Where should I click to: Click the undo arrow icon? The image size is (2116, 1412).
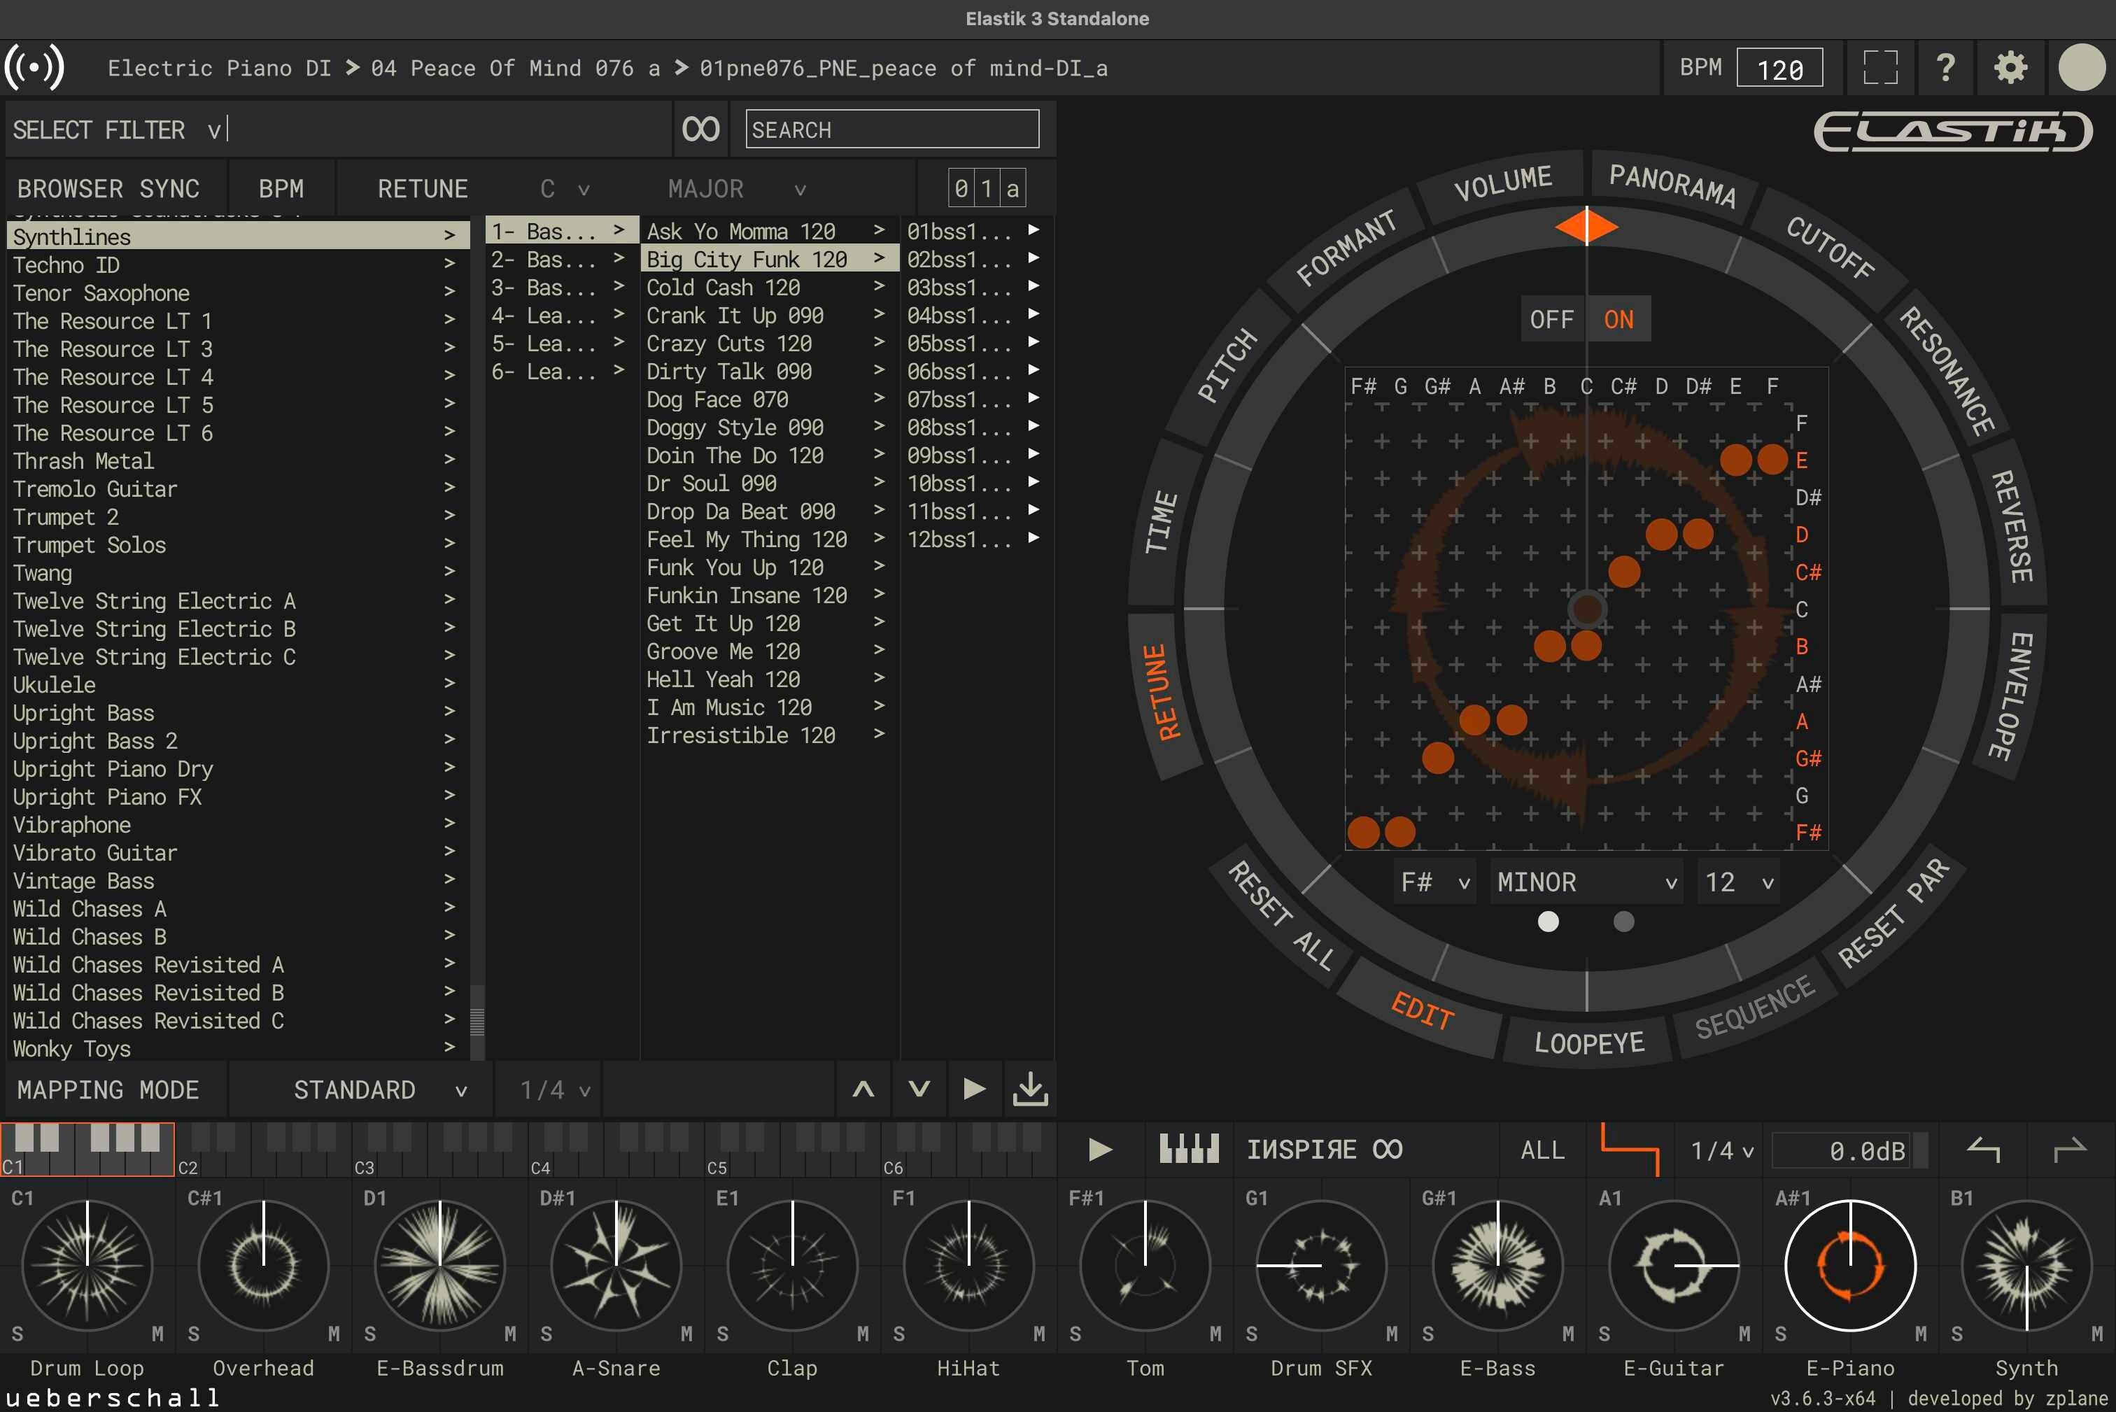[x=1983, y=1150]
